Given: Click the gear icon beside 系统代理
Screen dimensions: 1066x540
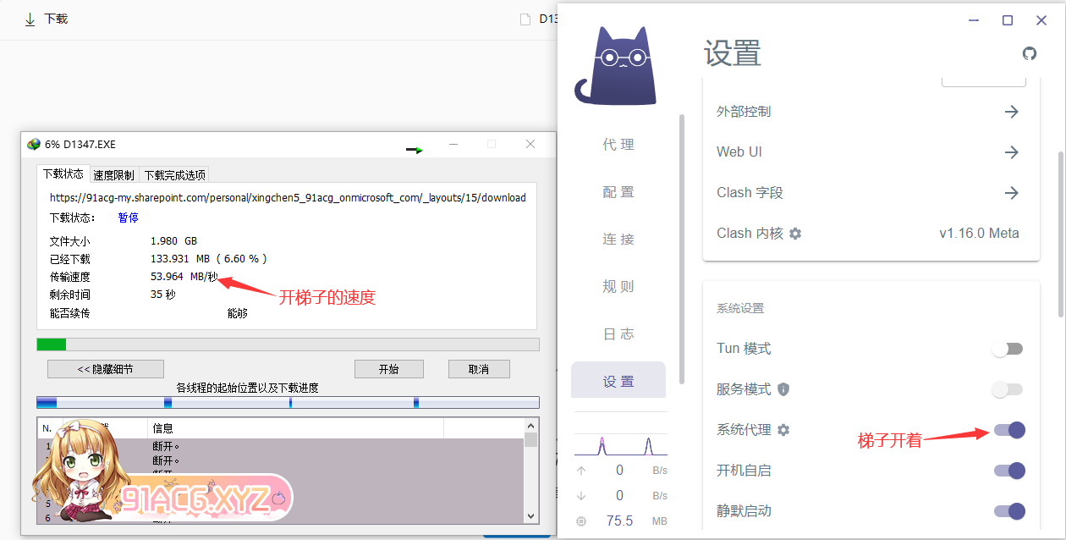Looking at the screenshot, I should tap(783, 430).
